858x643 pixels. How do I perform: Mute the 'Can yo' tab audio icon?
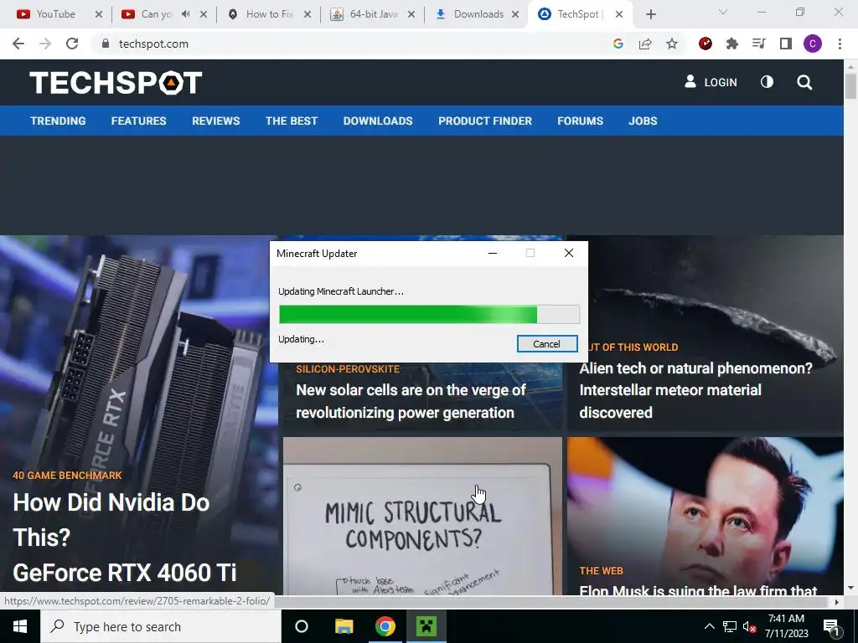[185, 14]
